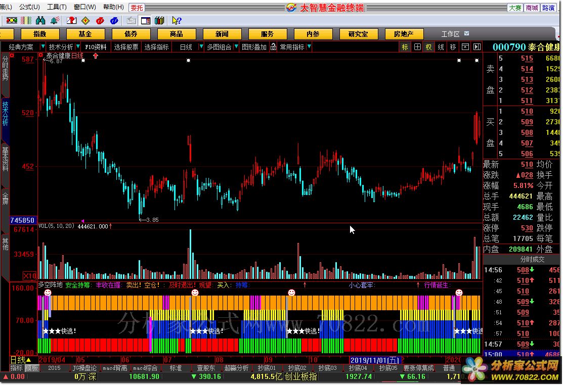Click the 委托 order button

137,8
